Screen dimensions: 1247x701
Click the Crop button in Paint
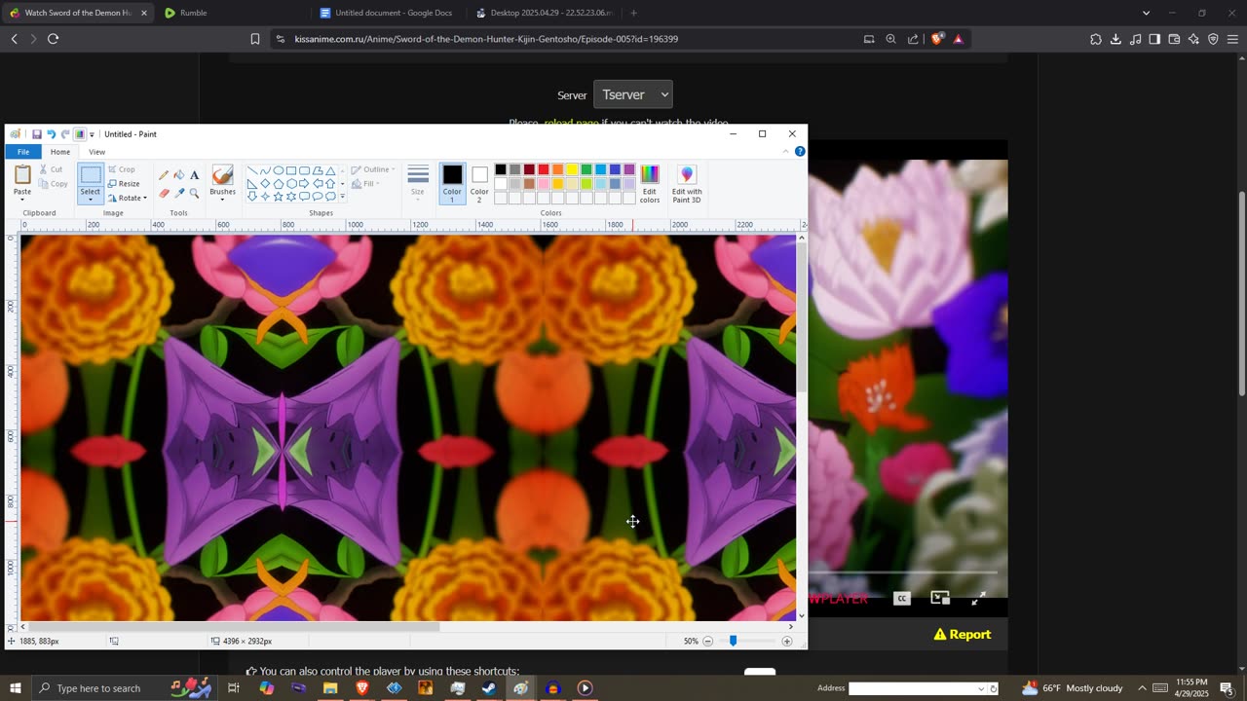coord(122,169)
